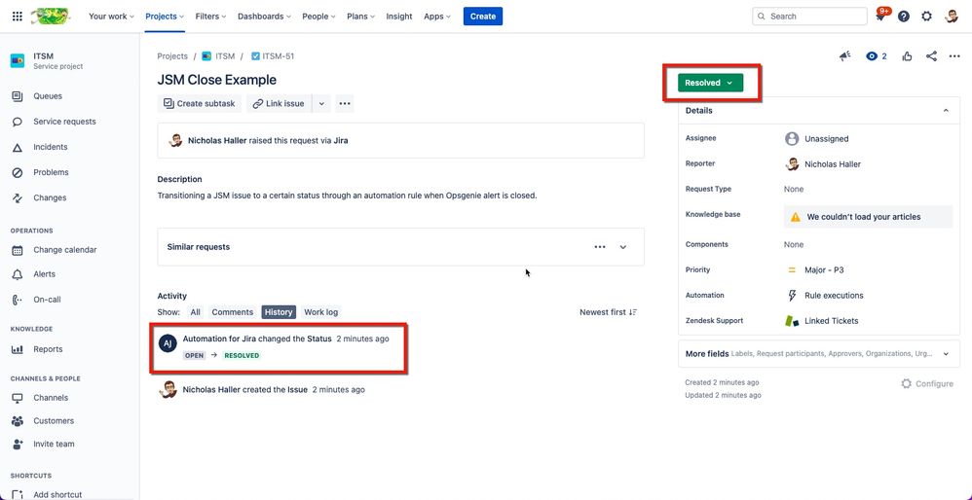The height and width of the screenshot is (500, 972).
Task: Open Rule executions automation link
Action: pyautogui.click(x=834, y=295)
